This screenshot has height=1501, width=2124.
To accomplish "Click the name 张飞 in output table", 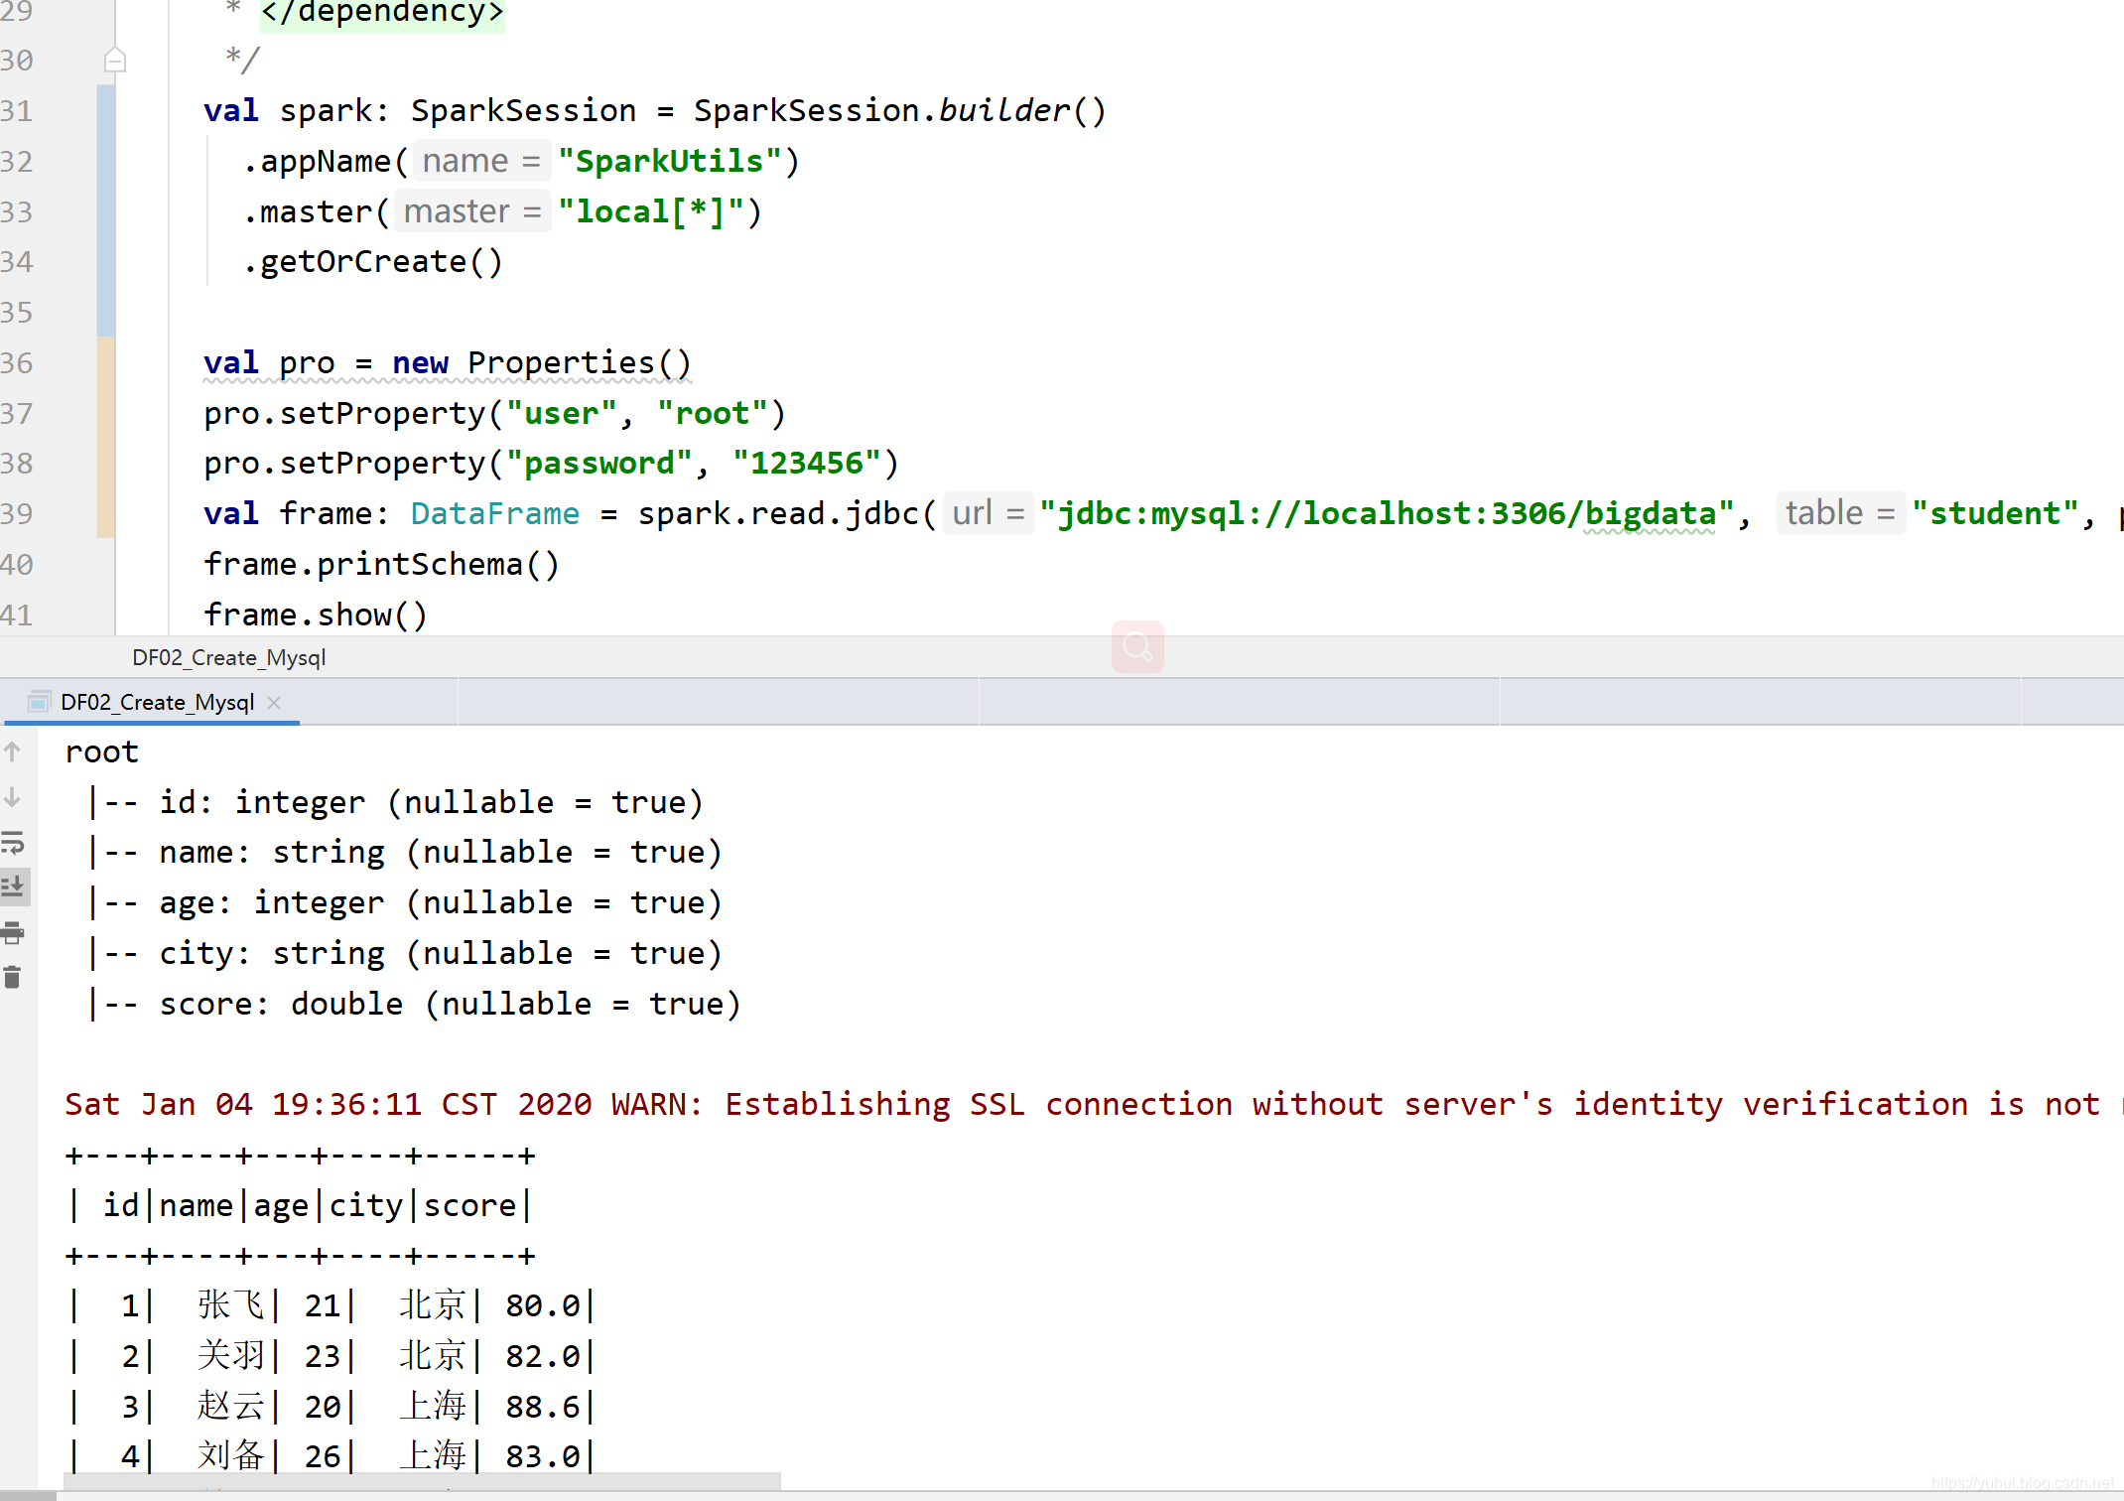I will click(x=231, y=1305).
